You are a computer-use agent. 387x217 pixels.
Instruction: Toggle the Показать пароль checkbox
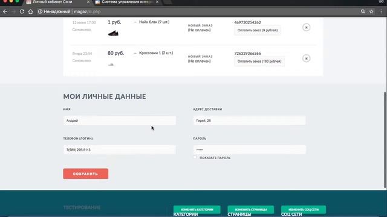tap(195, 157)
